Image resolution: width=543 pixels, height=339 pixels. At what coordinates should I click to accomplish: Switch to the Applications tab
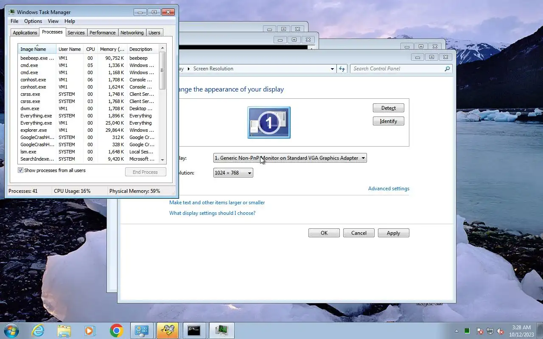(25, 33)
